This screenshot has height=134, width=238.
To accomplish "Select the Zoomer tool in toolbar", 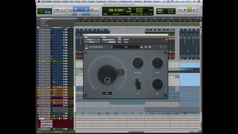I will [x=70, y=9].
